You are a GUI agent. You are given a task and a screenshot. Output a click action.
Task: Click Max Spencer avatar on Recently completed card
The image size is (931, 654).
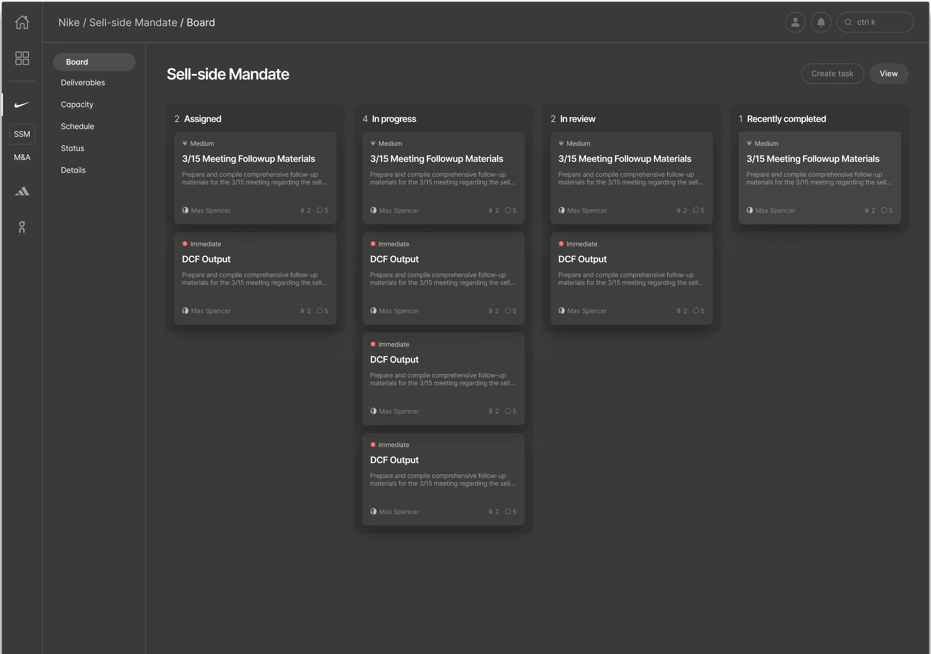[750, 210]
